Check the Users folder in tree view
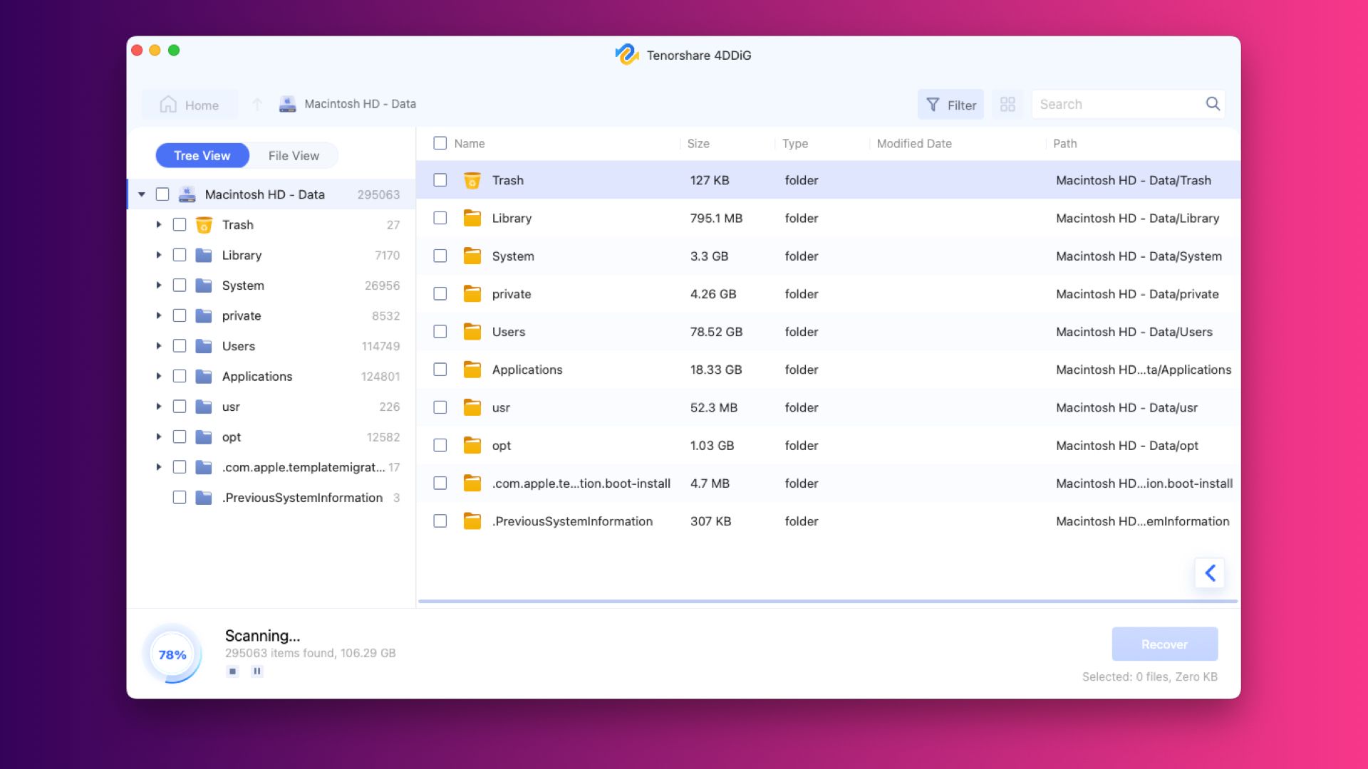The width and height of the screenshot is (1368, 769). pyautogui.click(x=179, y=346)
